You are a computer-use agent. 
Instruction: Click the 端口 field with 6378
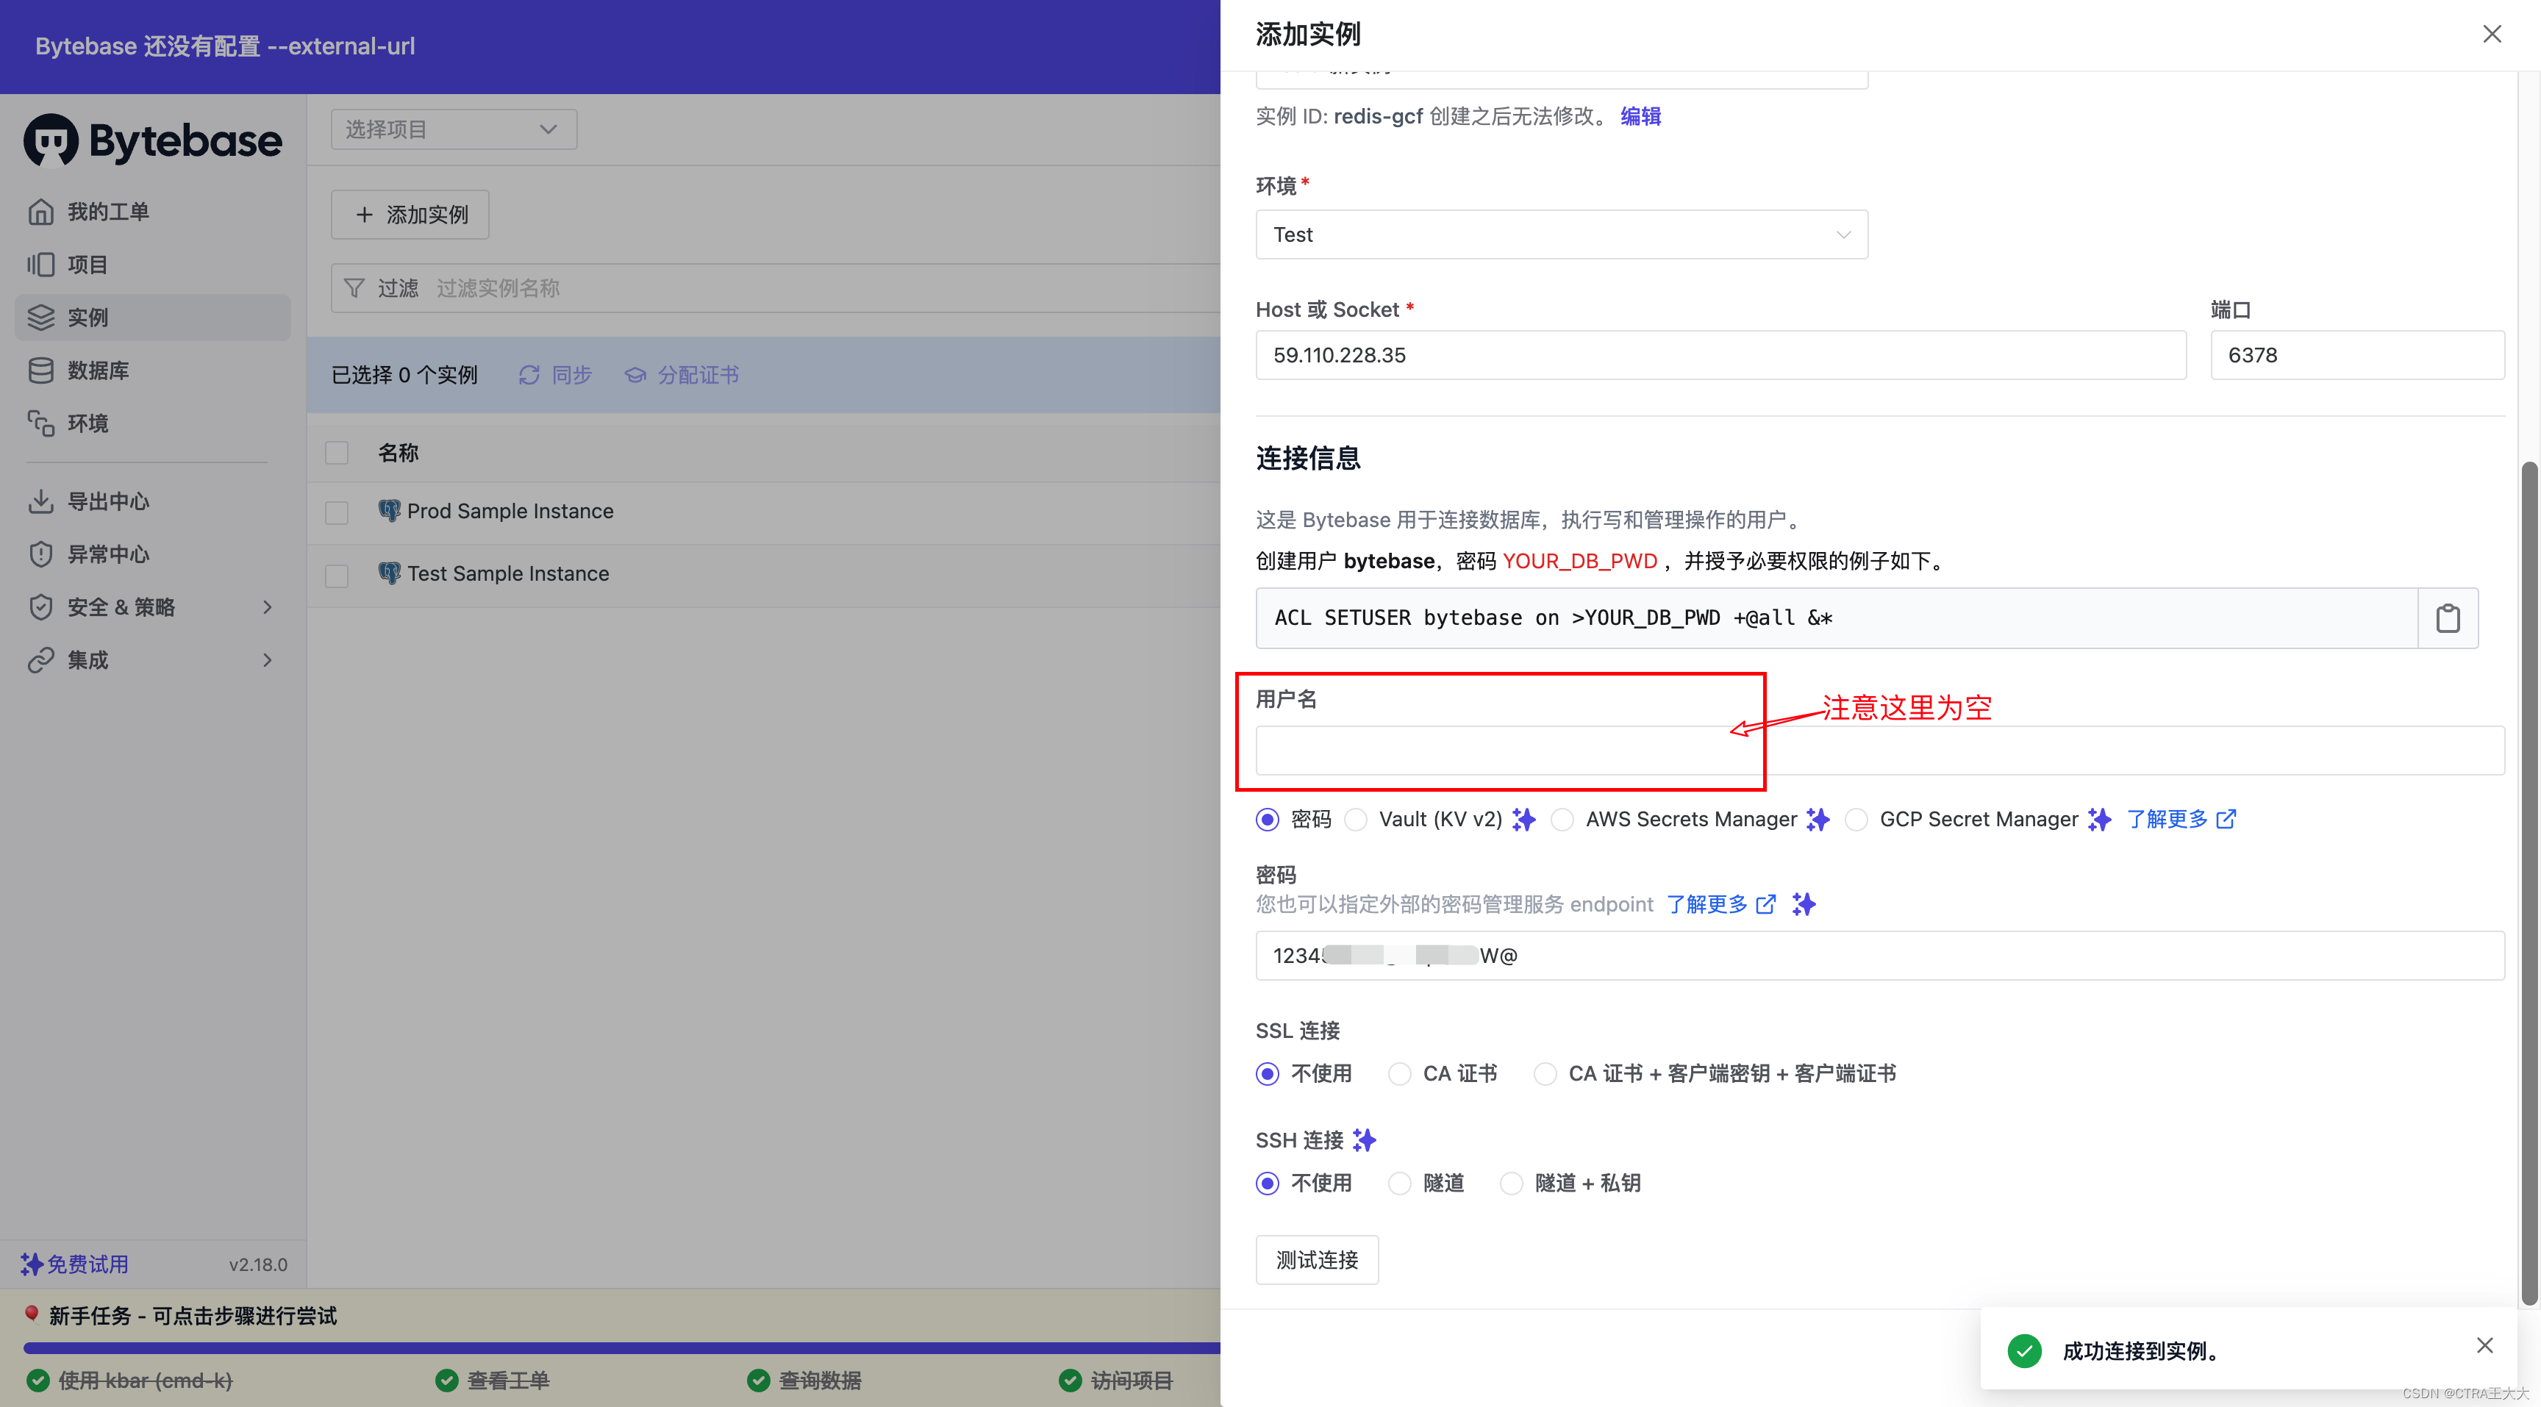tap(2356, 355)
